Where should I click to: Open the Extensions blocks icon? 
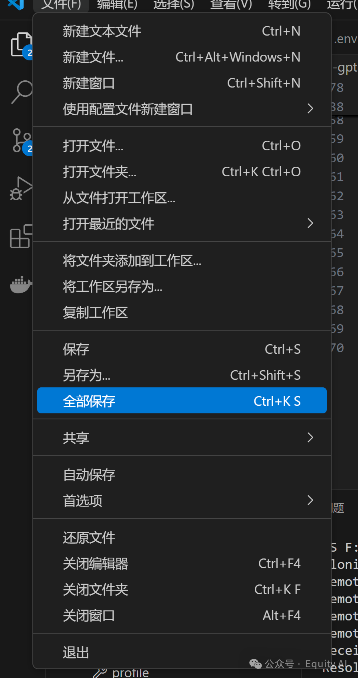point(21,236)
